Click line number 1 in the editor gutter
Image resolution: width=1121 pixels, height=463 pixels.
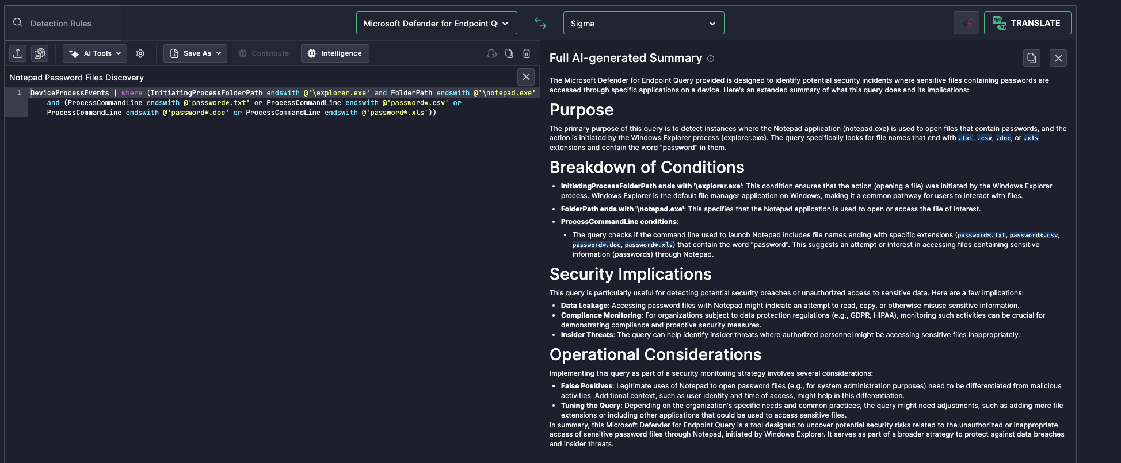pos(19,92)
